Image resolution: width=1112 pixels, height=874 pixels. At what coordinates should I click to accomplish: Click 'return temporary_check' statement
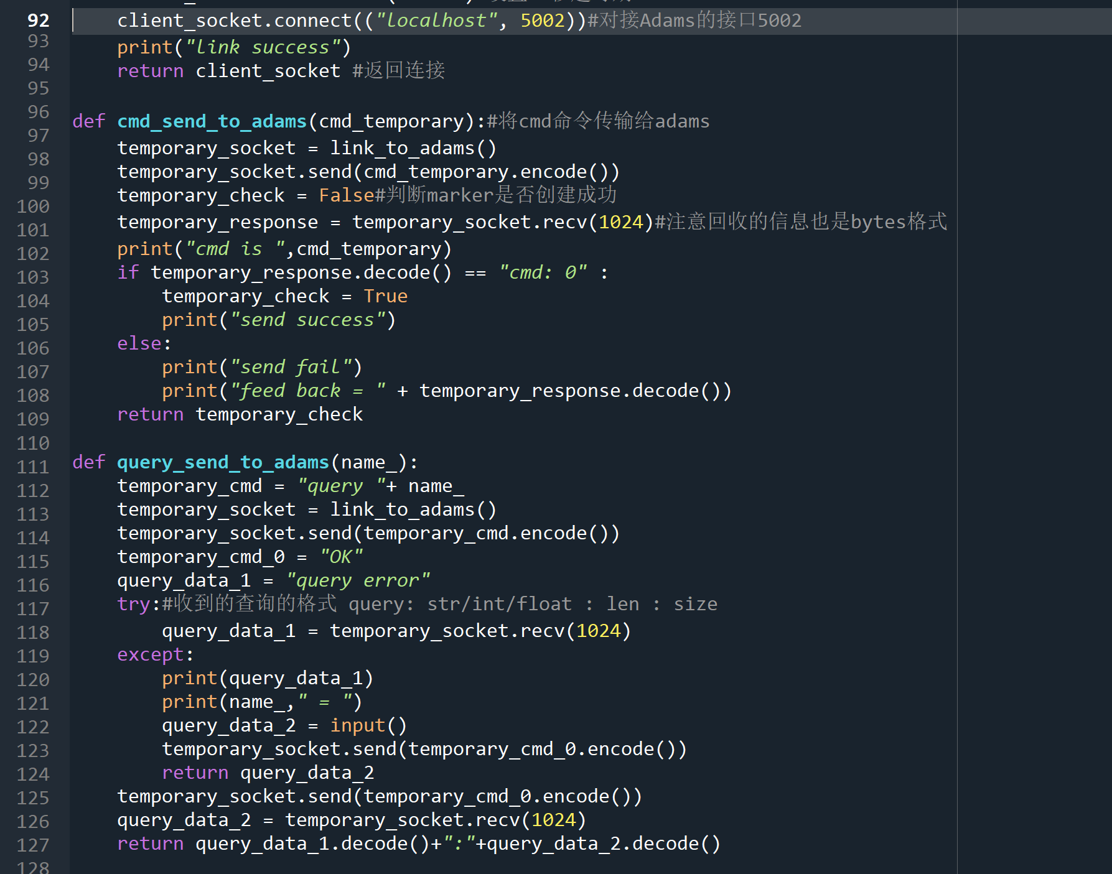tap(240, 414)
